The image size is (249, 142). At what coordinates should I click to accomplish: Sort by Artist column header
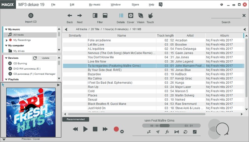(190, 35)
